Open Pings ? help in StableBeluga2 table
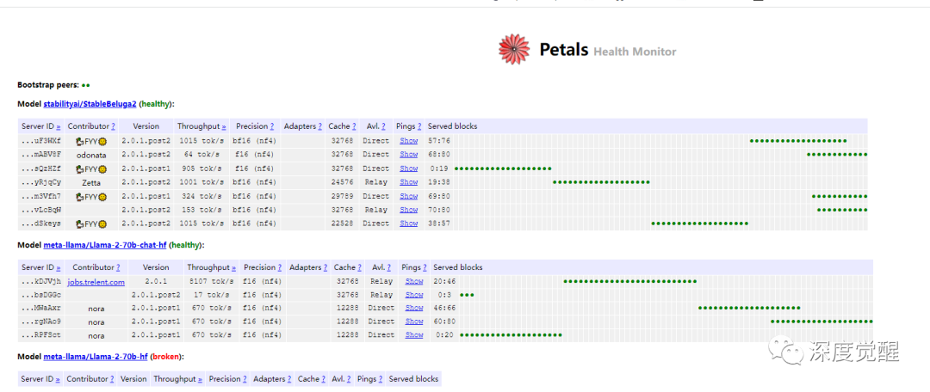The width and height of the screenshot is (930, 392). 419,126
